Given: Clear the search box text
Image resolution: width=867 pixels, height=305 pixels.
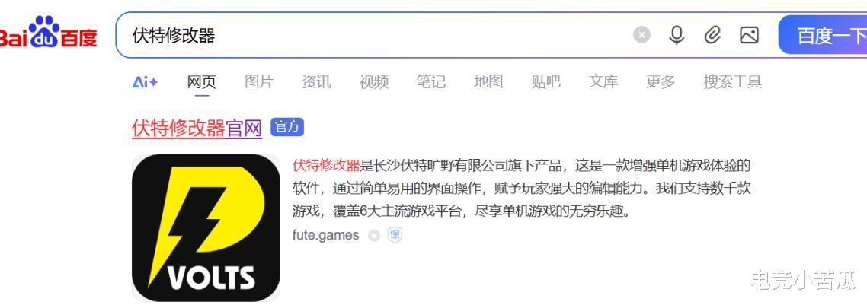Looking at the screenshot, I should [x=641, y=35].
